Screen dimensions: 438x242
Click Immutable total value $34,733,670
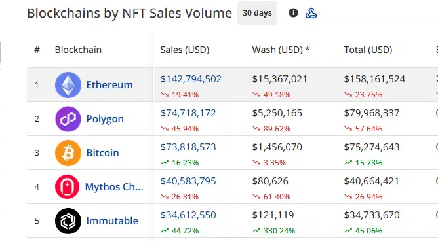tap(372, 215)
